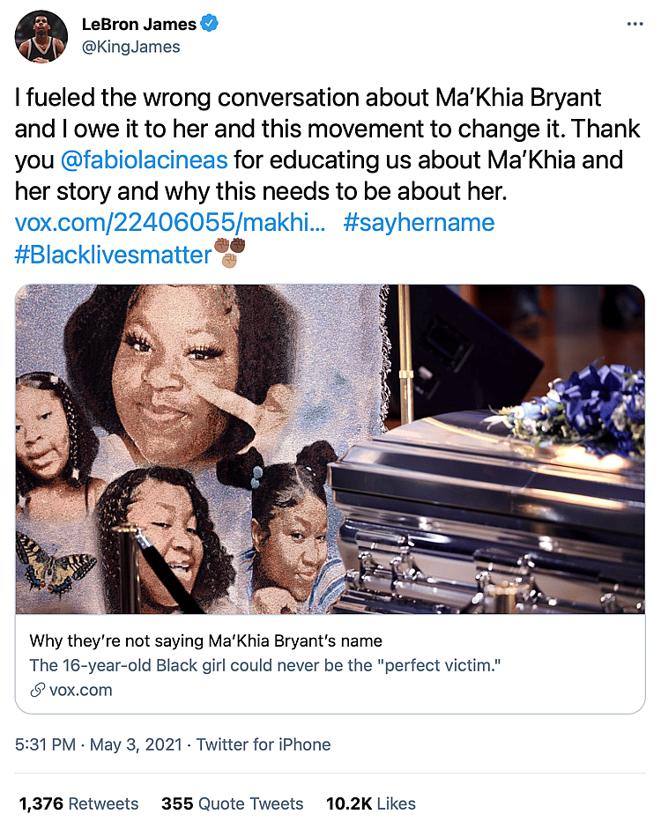Open the #Blacklivesmatter hashtag
This screenshot has height=829, width=661.
click(114, 255)
